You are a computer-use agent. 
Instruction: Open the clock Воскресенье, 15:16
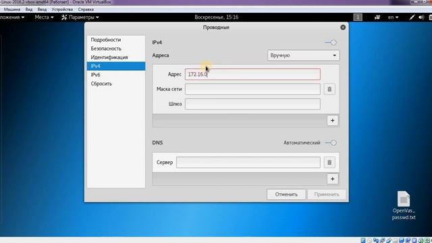tap(216, 17)
